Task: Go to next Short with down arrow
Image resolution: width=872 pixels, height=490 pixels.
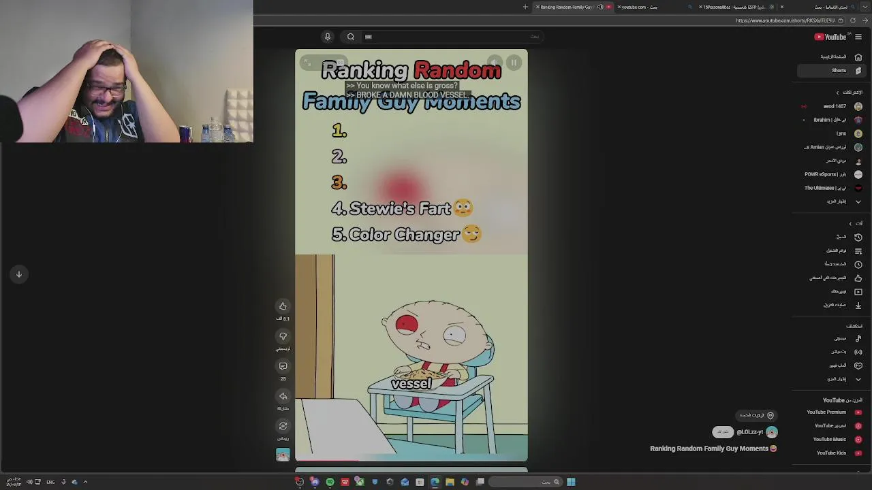Action: (x=19, y=274)
